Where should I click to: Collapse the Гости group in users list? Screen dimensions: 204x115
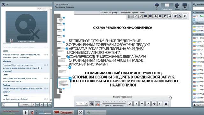(x=194, y=34)
